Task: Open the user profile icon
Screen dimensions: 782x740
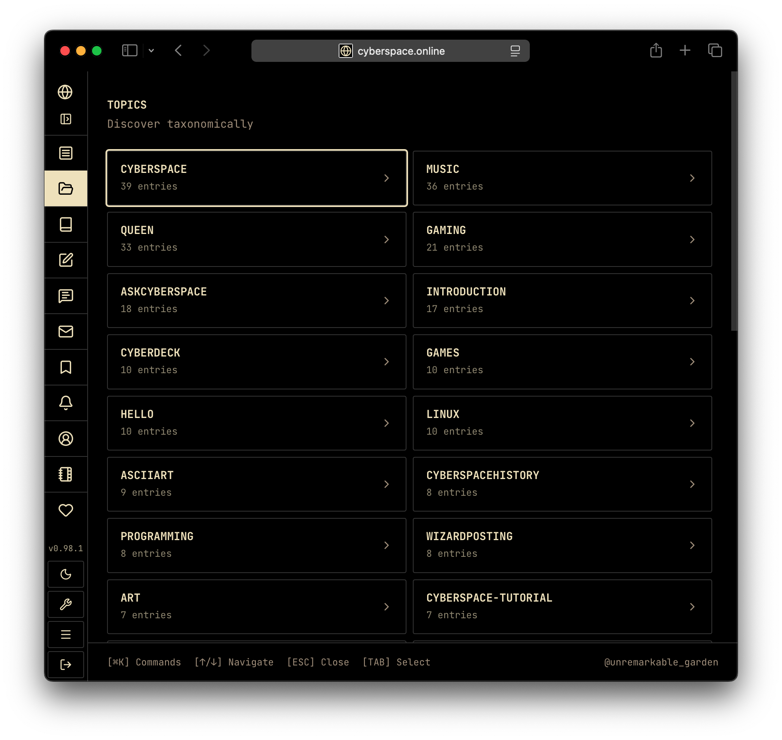Action: click(66, 439)
